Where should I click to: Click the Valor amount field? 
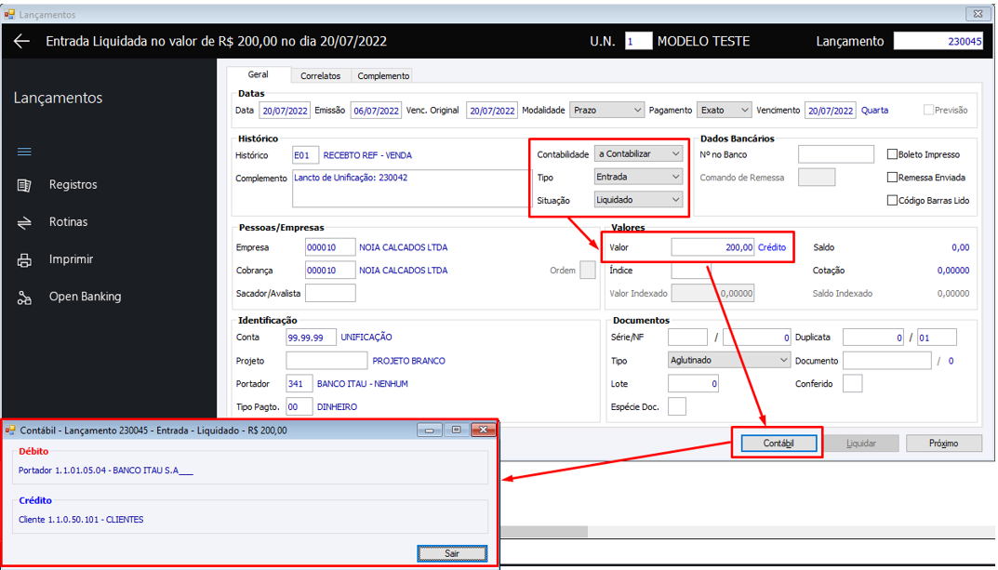[712, 247]
